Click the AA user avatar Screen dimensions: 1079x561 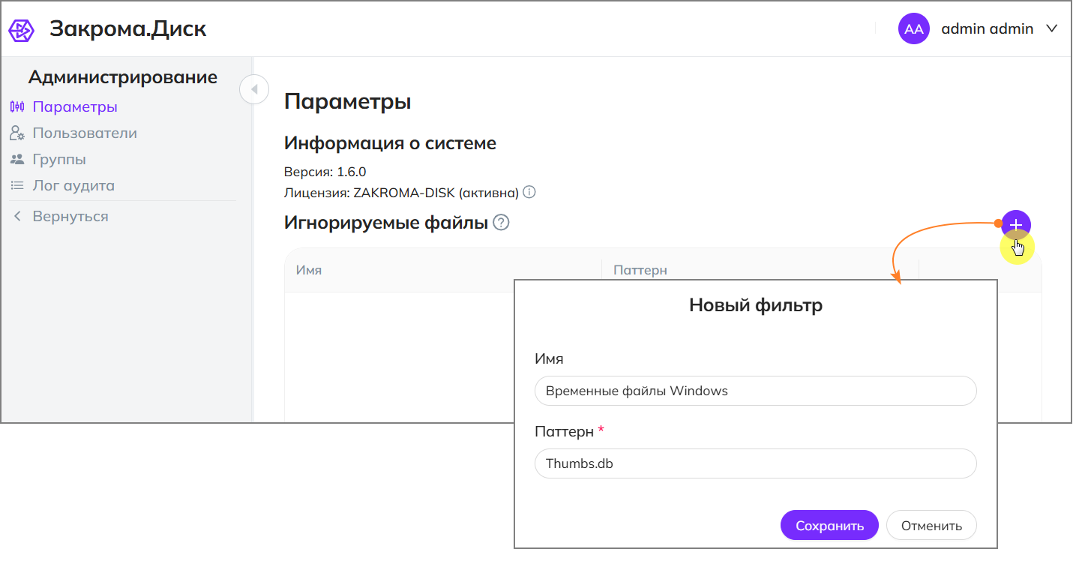pyautogui.click(x=913, y=29)
